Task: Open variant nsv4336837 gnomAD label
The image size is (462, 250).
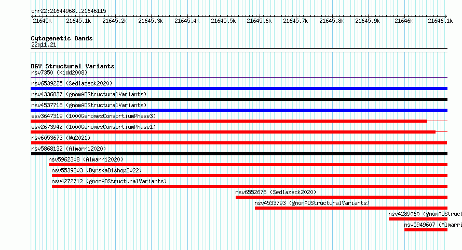Action: pos(89,94)
